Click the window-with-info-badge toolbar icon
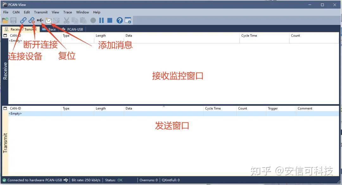This screenshot has width=342, height=185. [x=128, y=21]
